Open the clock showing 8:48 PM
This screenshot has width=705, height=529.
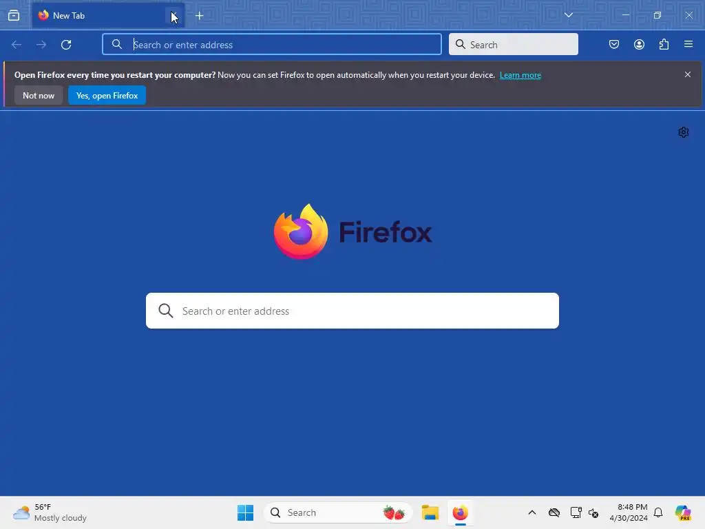pos(628,512)
